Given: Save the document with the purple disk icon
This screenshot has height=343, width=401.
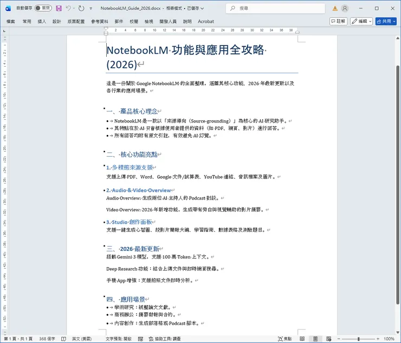Looking at the screenshot, I should 59,8.
